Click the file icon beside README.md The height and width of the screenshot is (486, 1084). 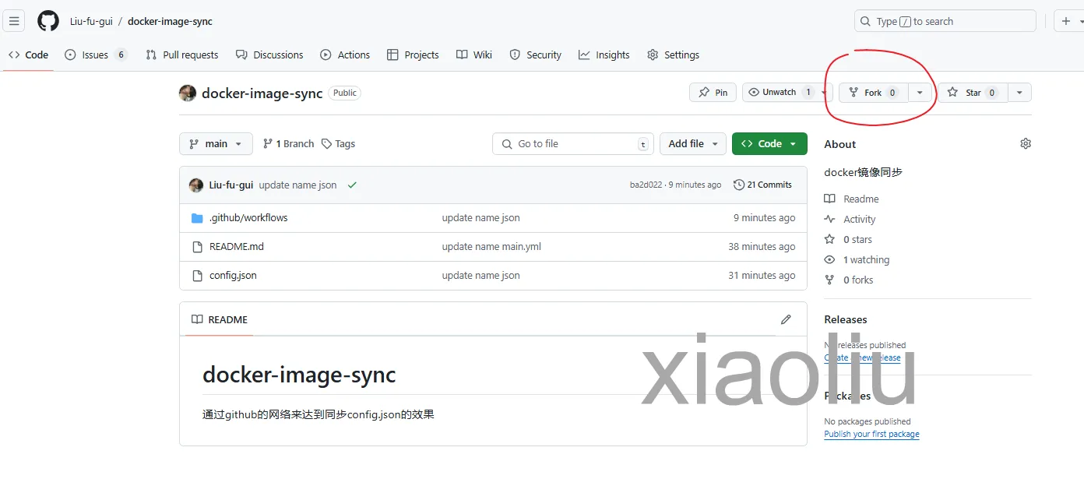click(197, 247)
